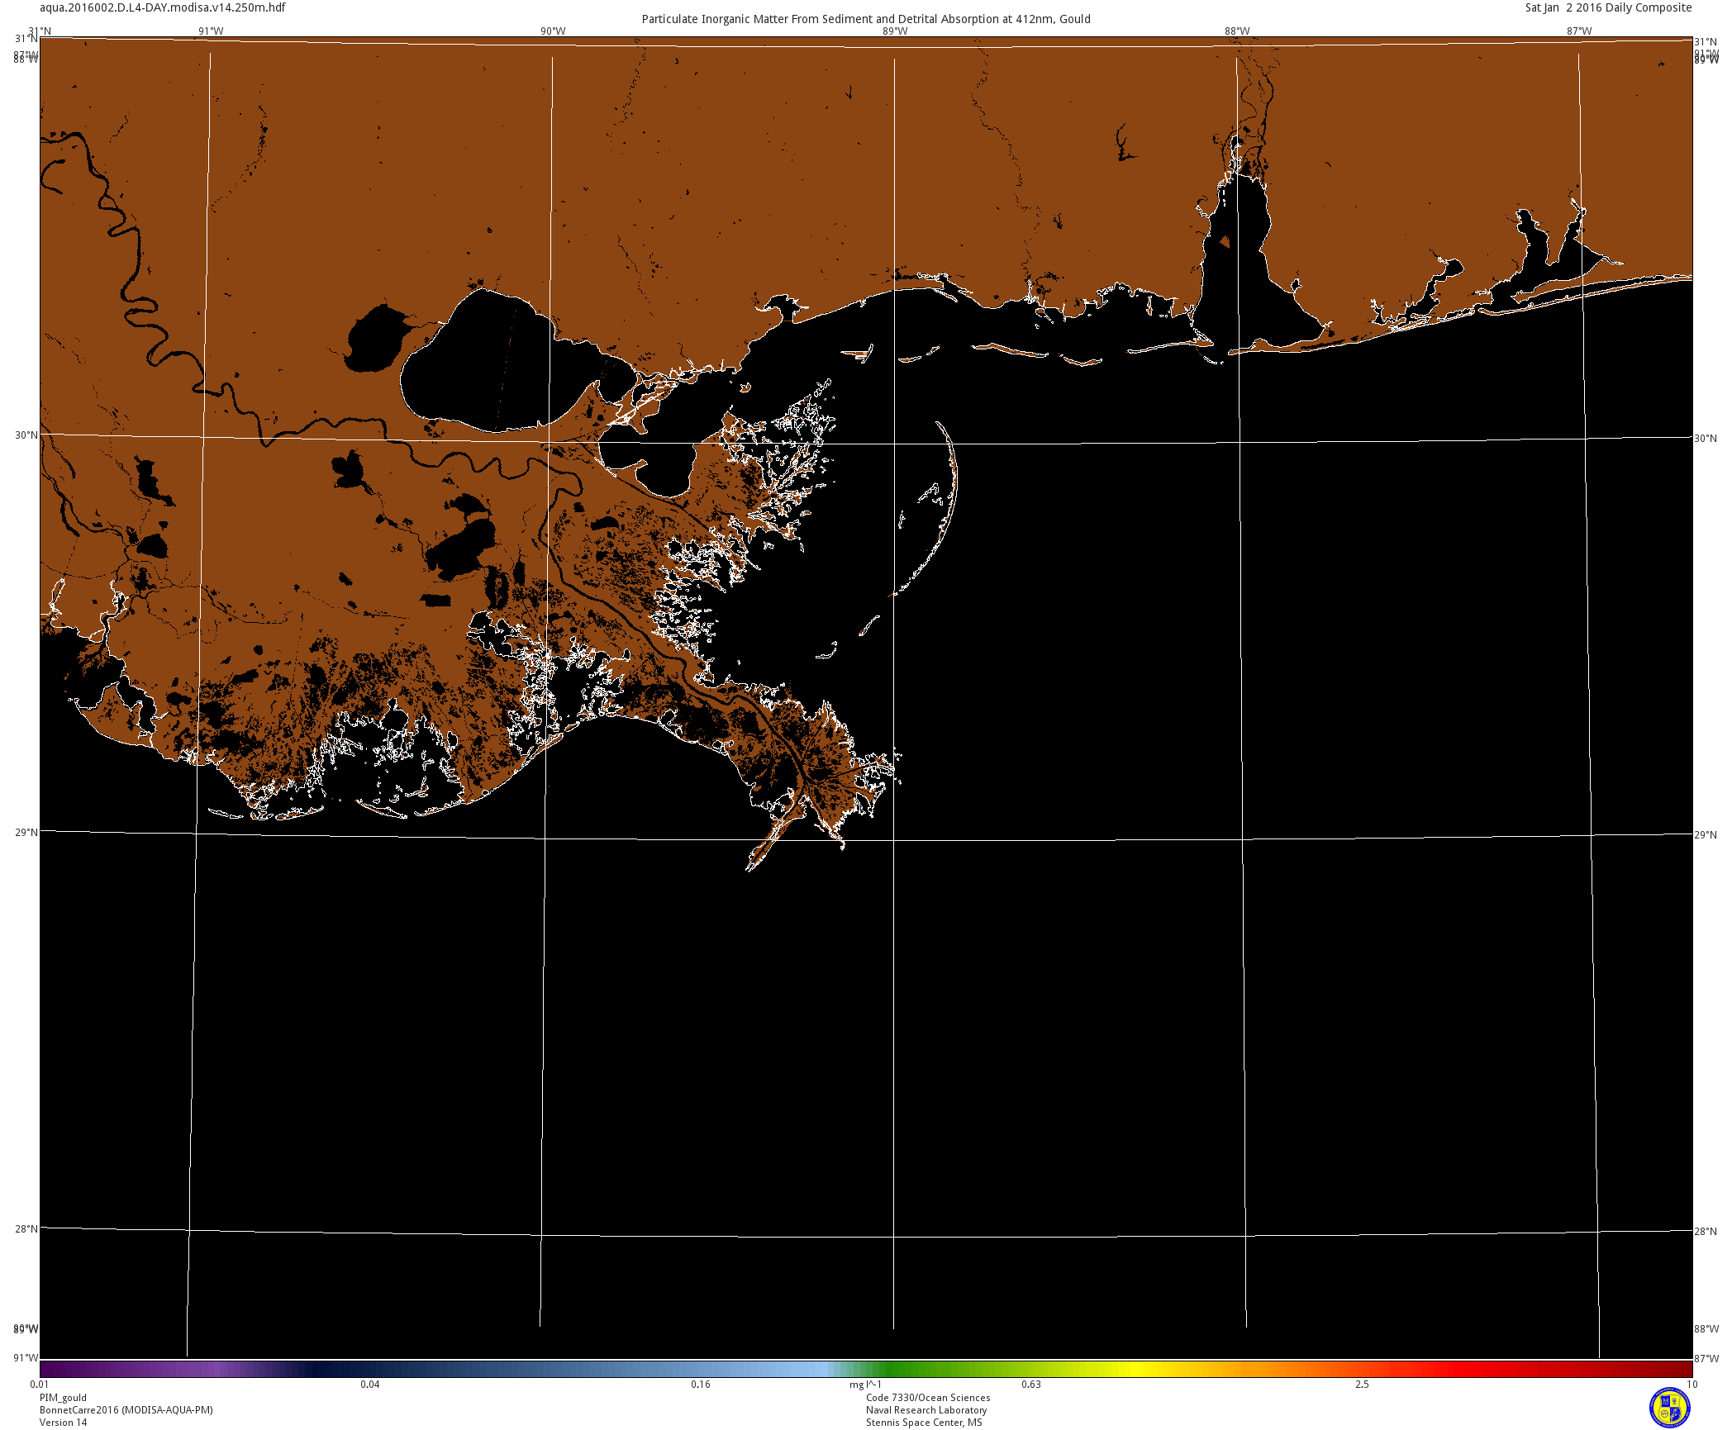Click the BonnetCarre2016 (MODISA-AQUA-PM) text

126,1410
